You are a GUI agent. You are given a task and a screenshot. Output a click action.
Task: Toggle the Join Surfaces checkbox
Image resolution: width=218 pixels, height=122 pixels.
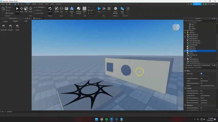coord(34,13)
